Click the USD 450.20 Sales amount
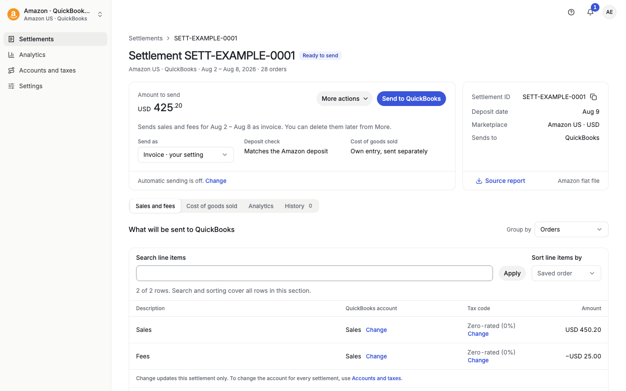The width and height of the screenshot is (626, 391). pos(583,330)
